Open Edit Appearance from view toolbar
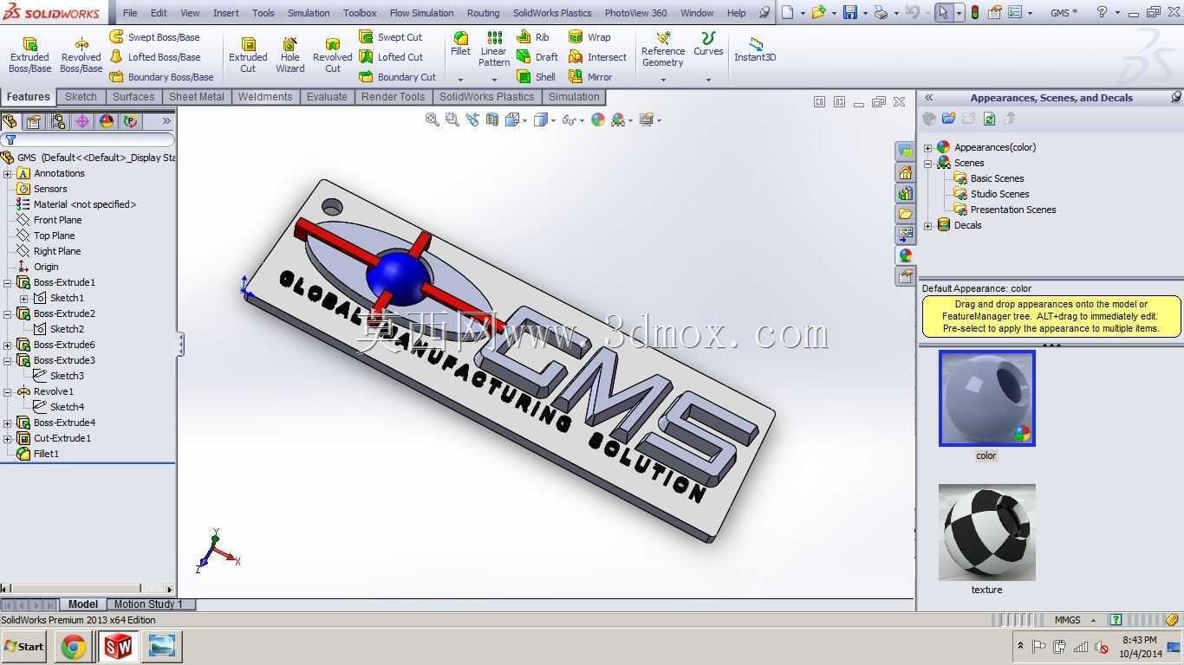 point(598,119)
